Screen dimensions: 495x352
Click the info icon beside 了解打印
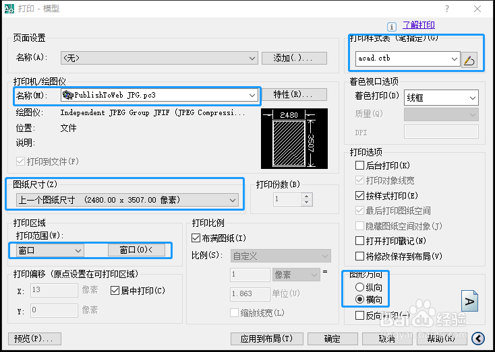point(391,27)
